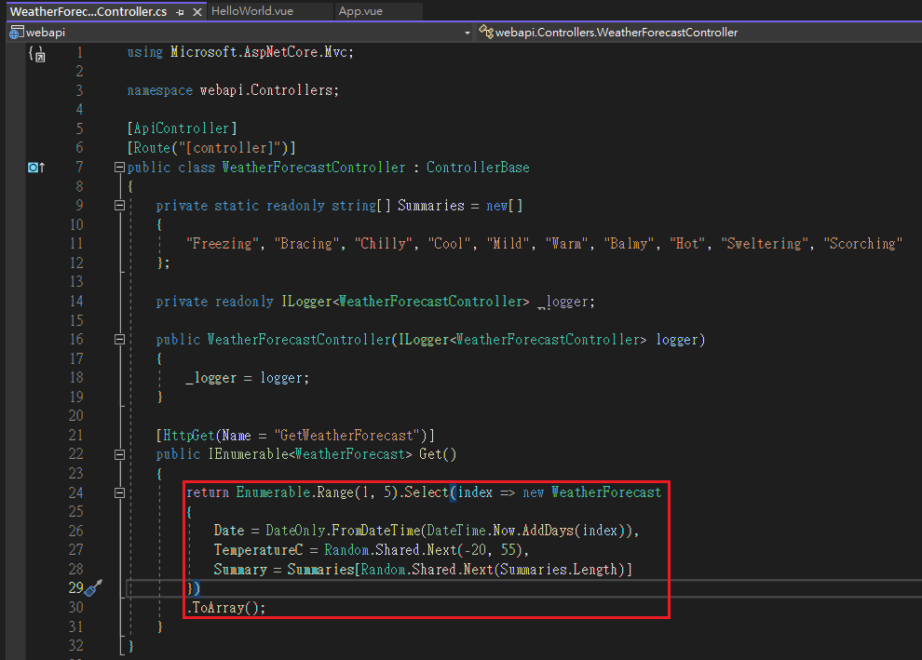
Task: Collapse the Summaries array block at line 9
Action: [119, 206]
